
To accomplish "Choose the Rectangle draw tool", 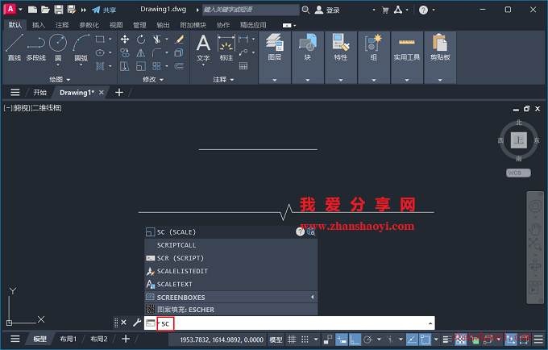I will coord(100,40).
